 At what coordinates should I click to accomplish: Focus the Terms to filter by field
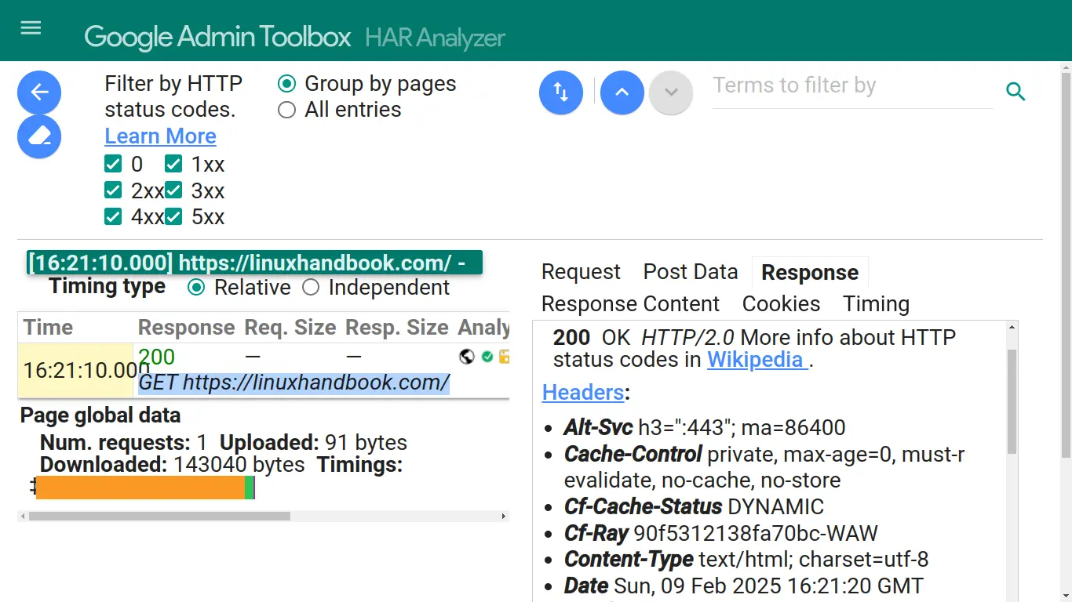[852, 86]
